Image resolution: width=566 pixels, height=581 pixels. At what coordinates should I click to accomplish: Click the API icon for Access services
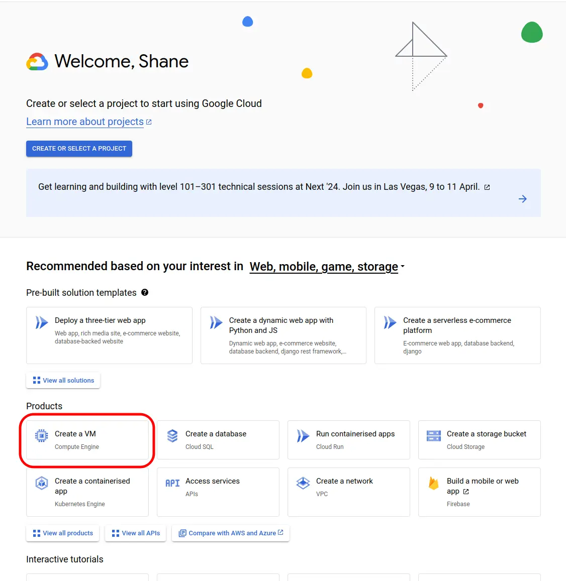click(172, 483)
